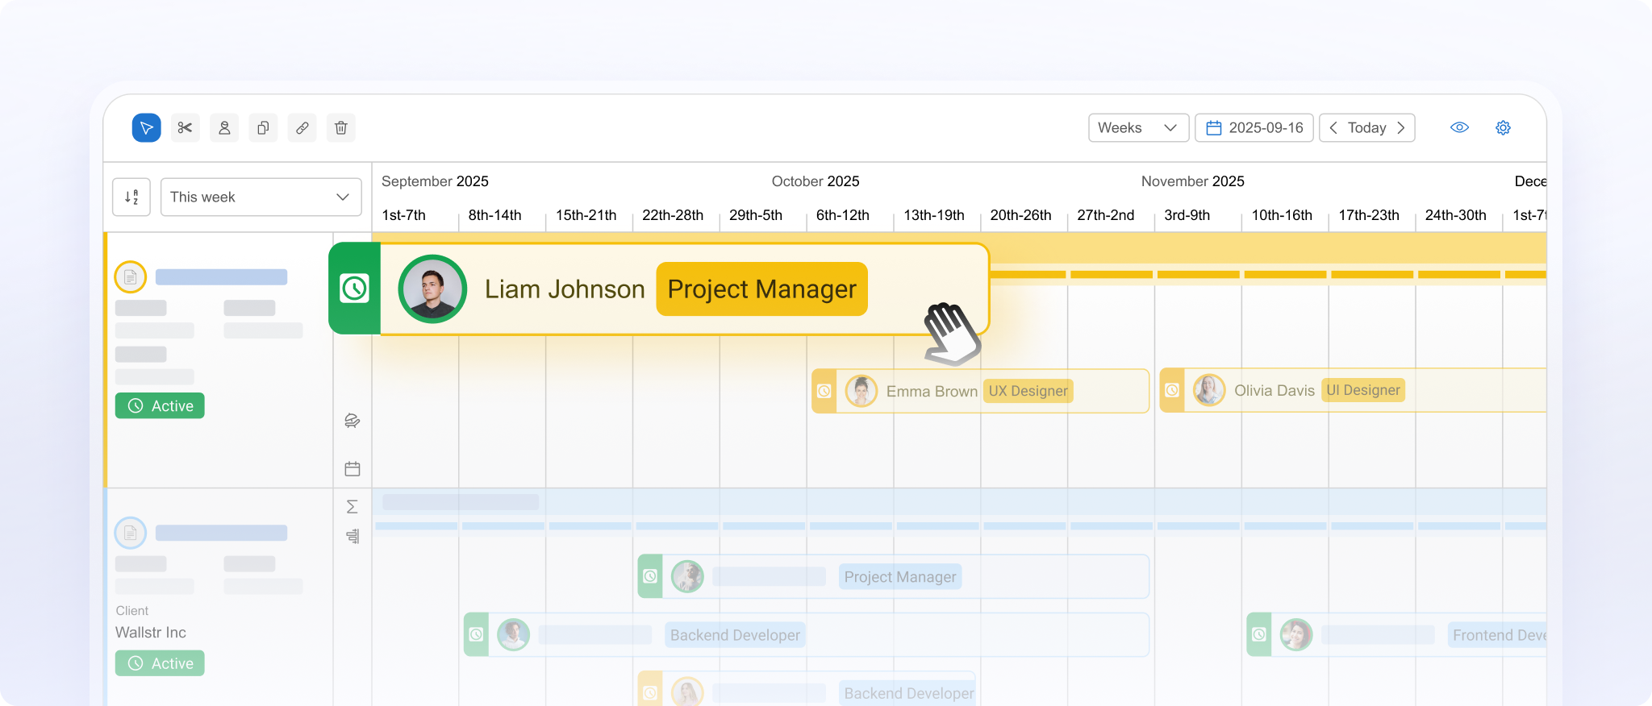Activate the scissors cut tool
The image size is (1652, 706).
click(185, 128)
